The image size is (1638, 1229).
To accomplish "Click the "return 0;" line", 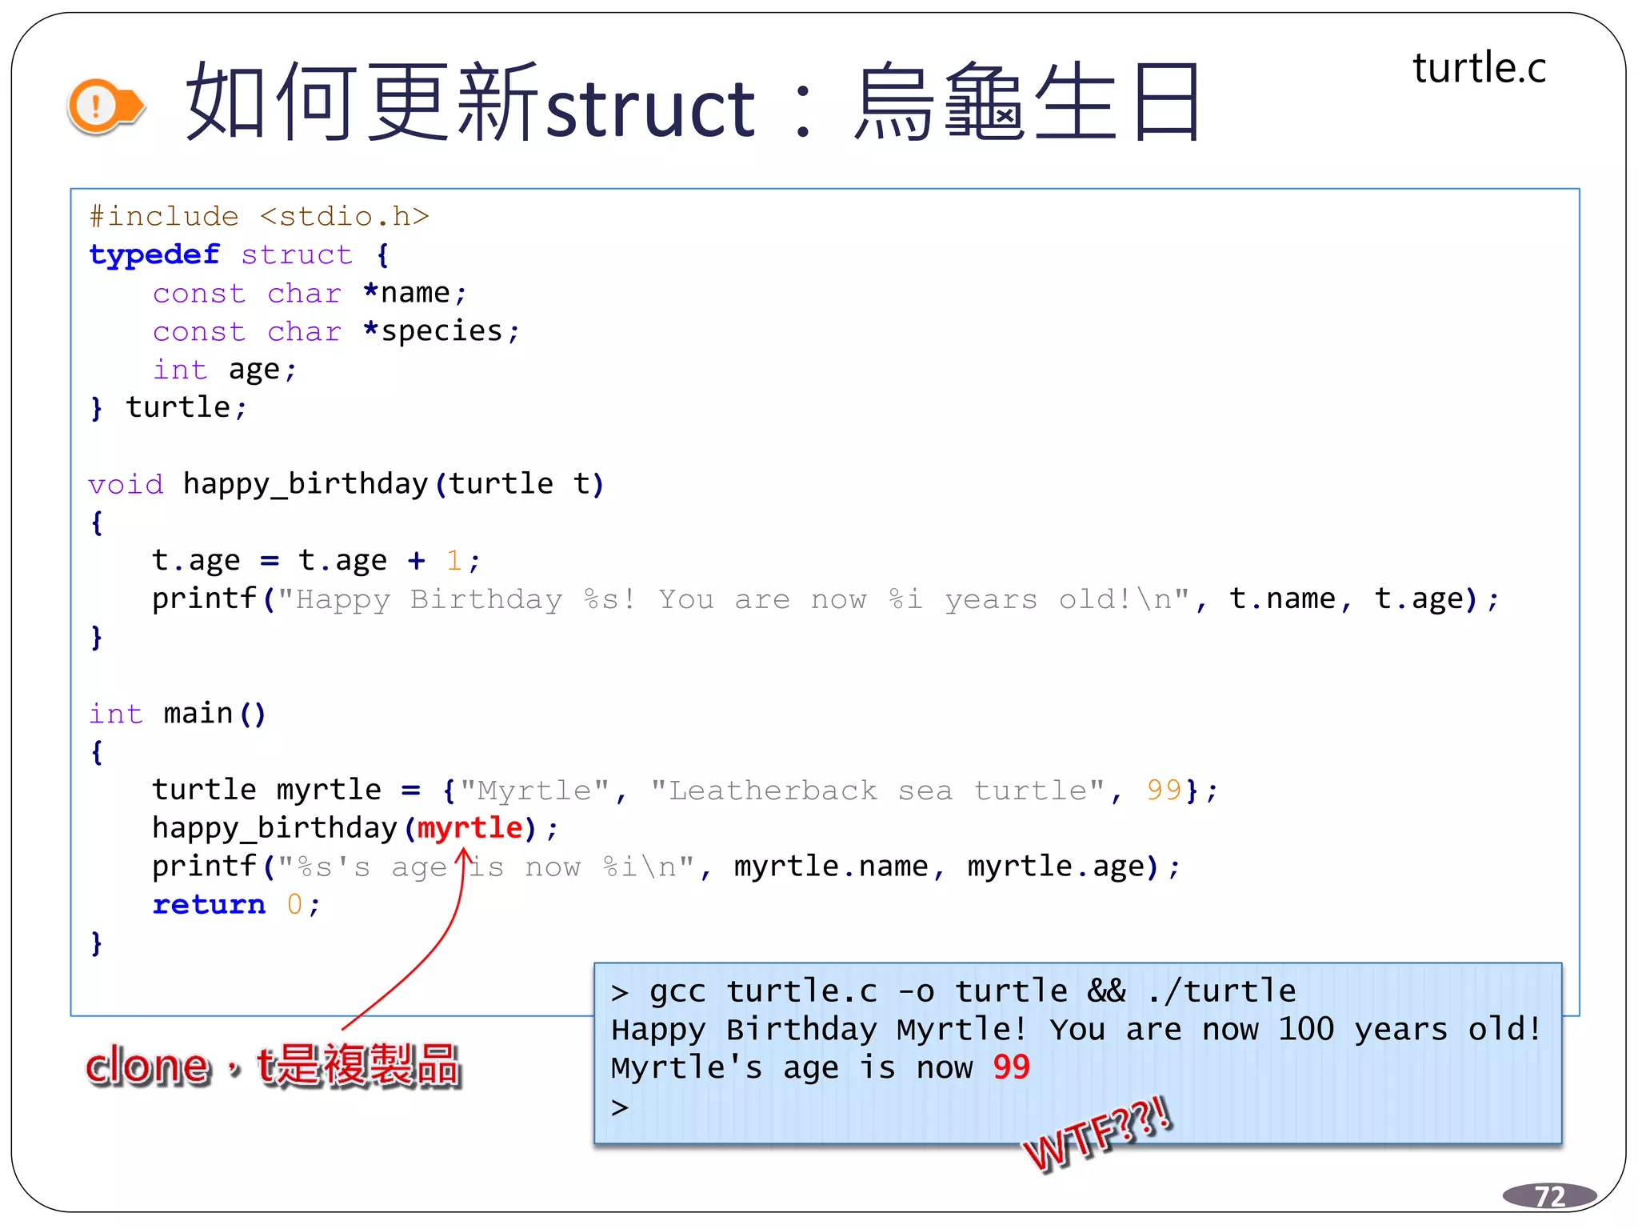I will click(236, 904).
